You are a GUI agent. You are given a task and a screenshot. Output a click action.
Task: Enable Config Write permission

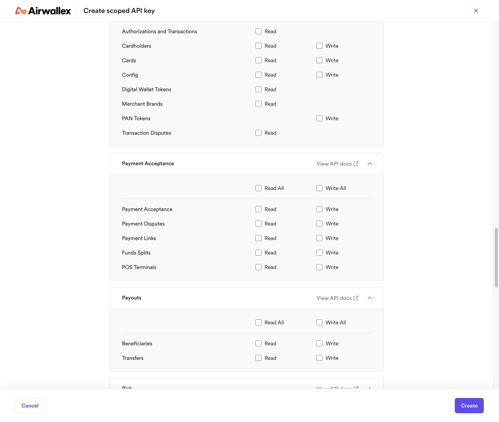[319, 75]
